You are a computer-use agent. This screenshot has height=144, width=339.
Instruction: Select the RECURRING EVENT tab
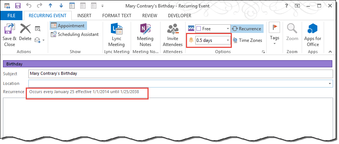click(x=47, y=16)
